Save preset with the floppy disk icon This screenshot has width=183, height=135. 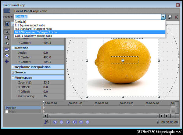tap(170, 17)
